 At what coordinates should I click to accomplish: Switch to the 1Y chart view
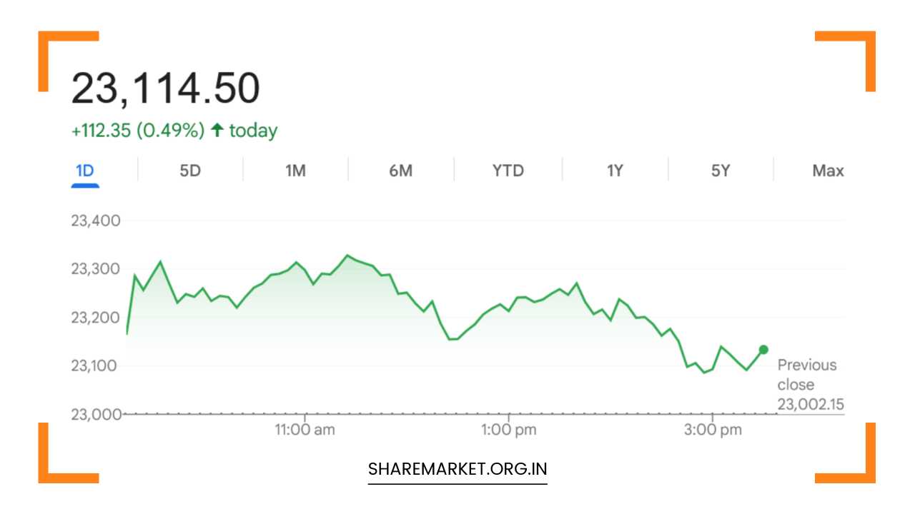(613, 170)
